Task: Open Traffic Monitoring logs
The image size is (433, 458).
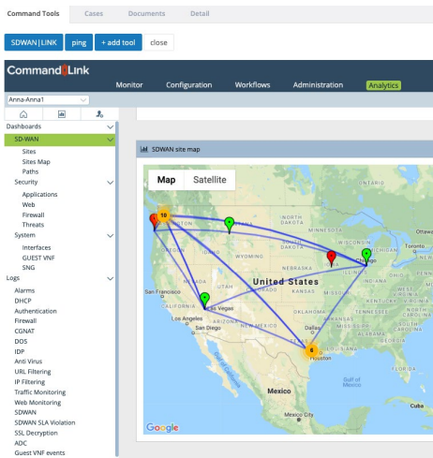Action: click(x=40, y=392)
